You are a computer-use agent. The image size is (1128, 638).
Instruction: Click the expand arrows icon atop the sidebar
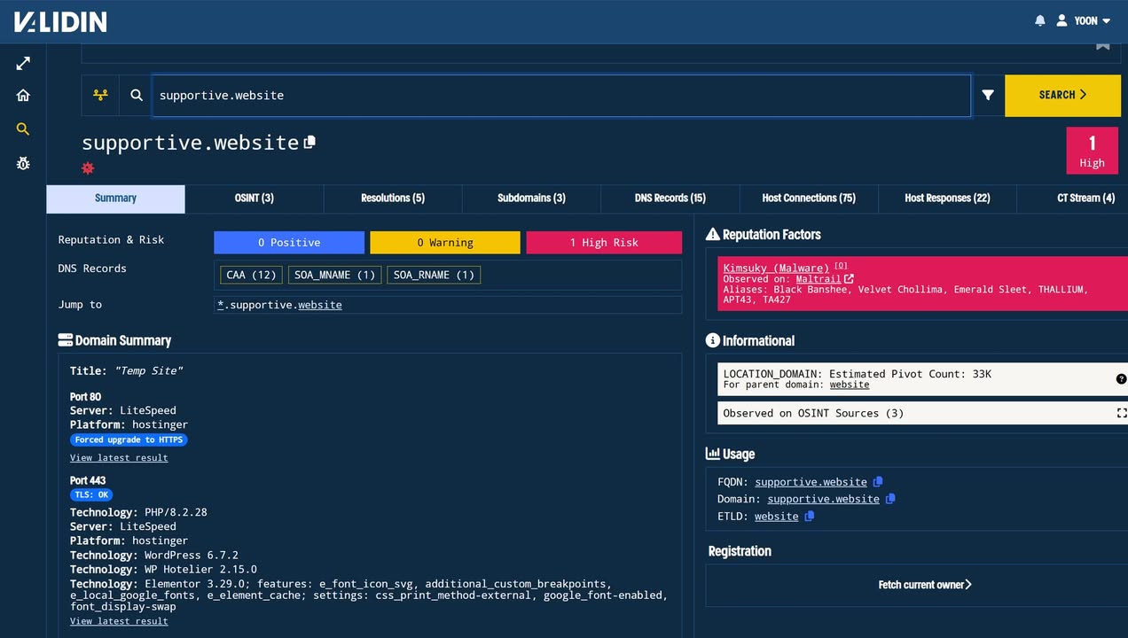(22, 63)
